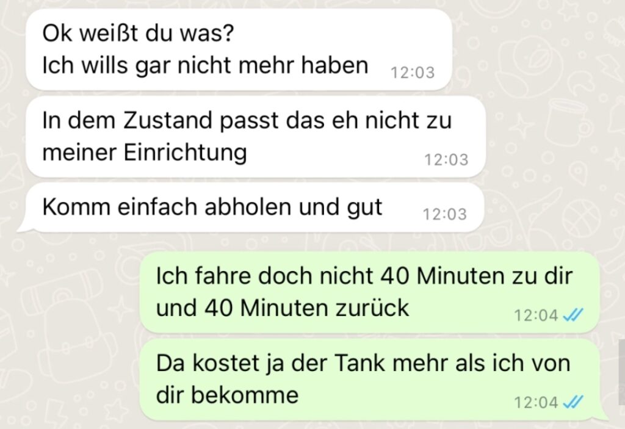This screenshot has height=429, width=625.
Task: Click the text 'und 40 Minuten zurück'
Action: click(x=282, y=308)
